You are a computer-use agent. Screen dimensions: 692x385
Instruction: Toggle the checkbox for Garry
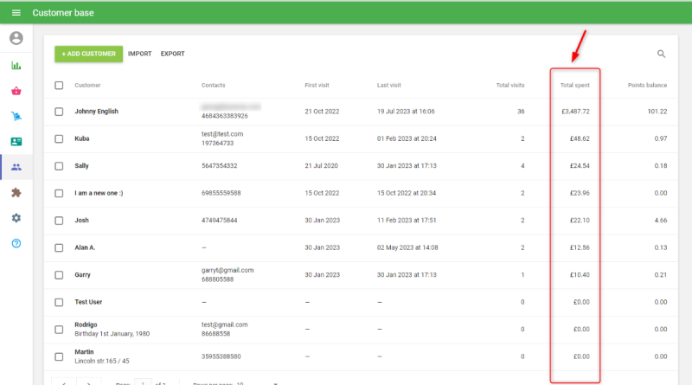[x=59, y=275]
